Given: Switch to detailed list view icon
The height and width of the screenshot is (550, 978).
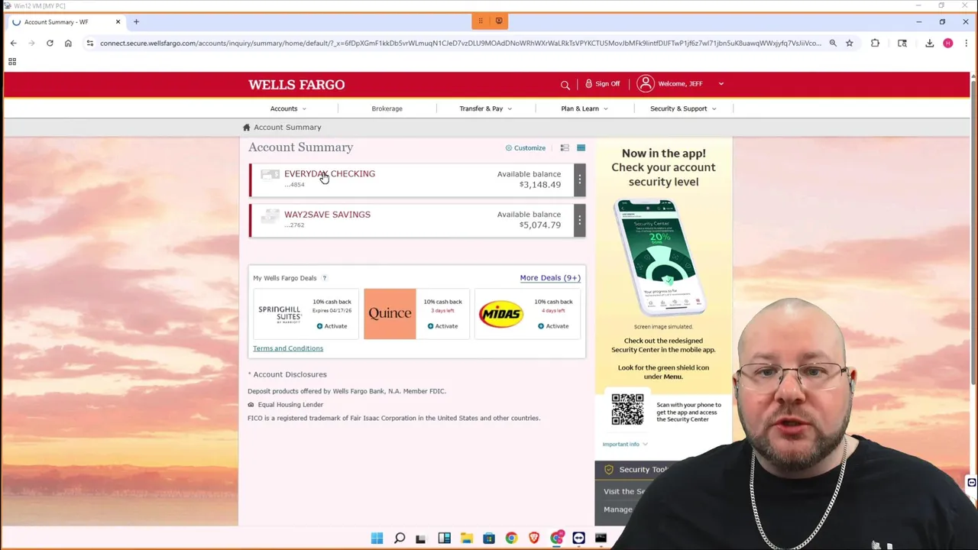Looking at the screenshot, I should click(581, 148).
